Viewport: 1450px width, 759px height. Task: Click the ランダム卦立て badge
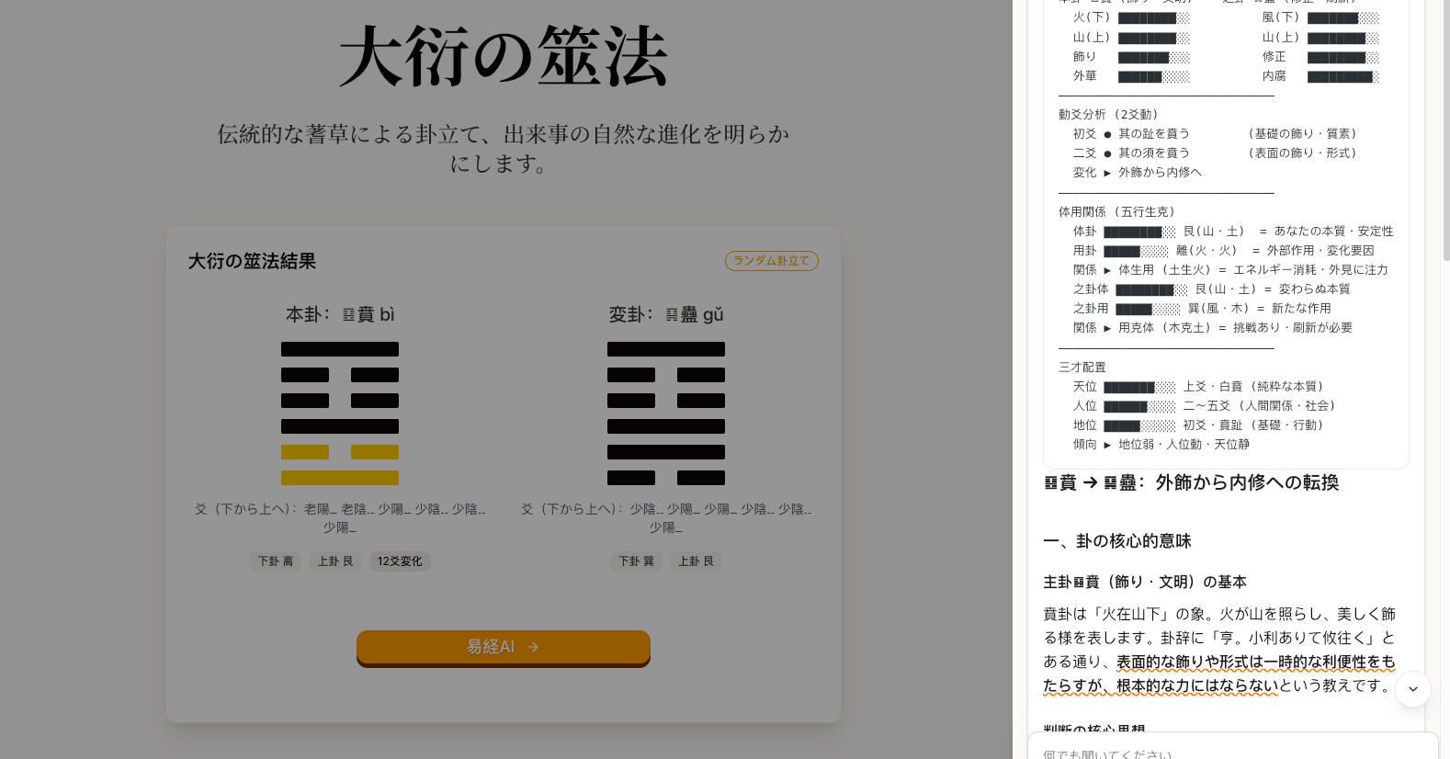pos(771,261)
